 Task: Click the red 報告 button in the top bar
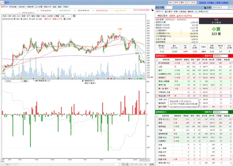[177, 3]
